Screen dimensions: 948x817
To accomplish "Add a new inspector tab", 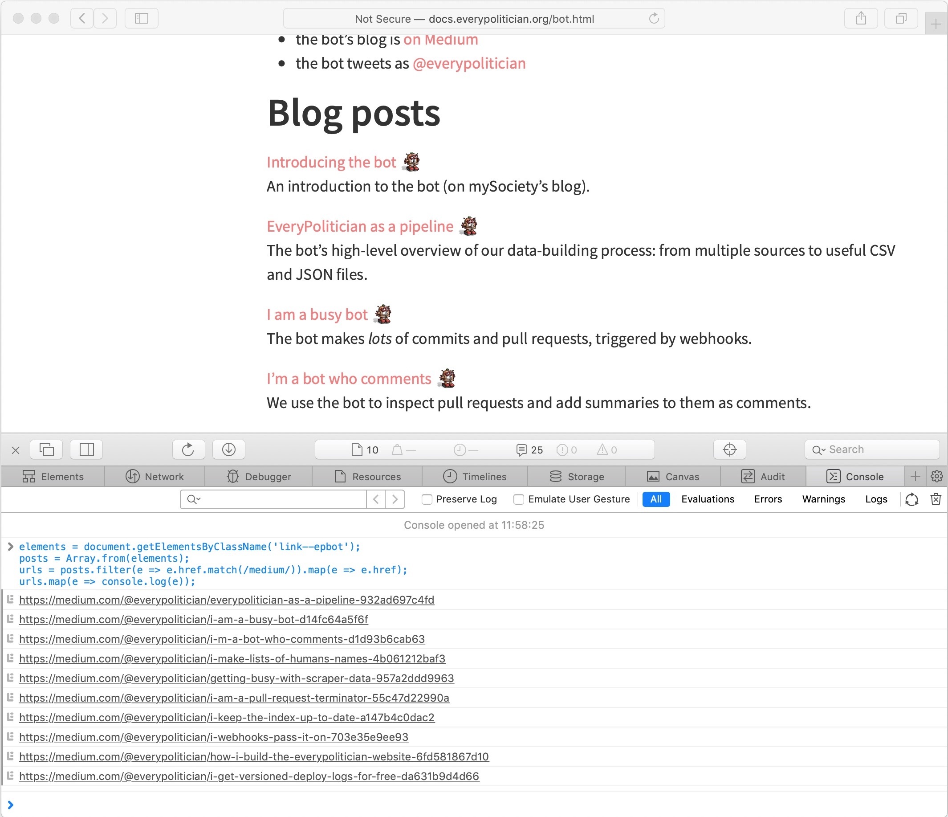I will tap(915, 477).
